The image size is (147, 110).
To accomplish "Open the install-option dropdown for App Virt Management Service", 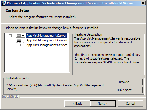I will click(20, 45).
